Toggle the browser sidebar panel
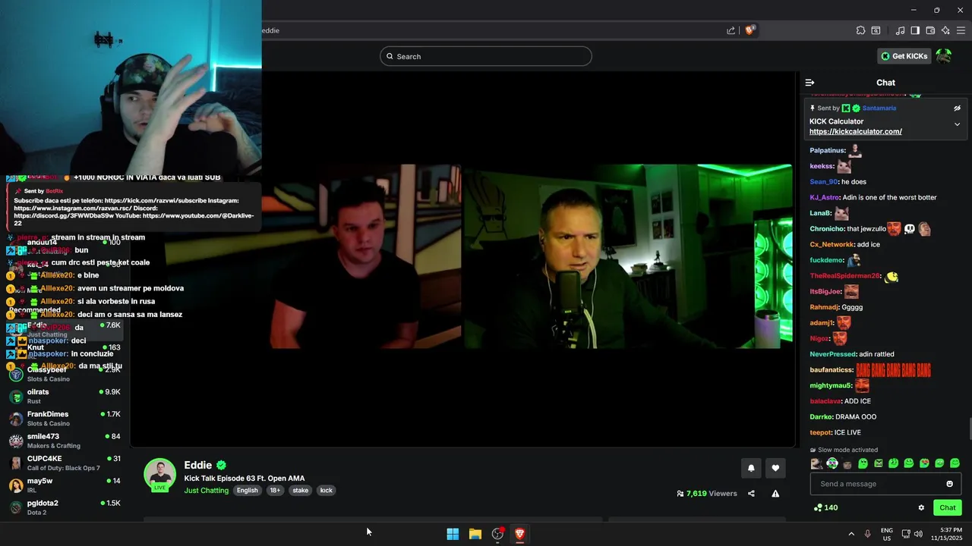Image resolution: width=972 pixels, height=546 pixels. [x=915, y=30]
